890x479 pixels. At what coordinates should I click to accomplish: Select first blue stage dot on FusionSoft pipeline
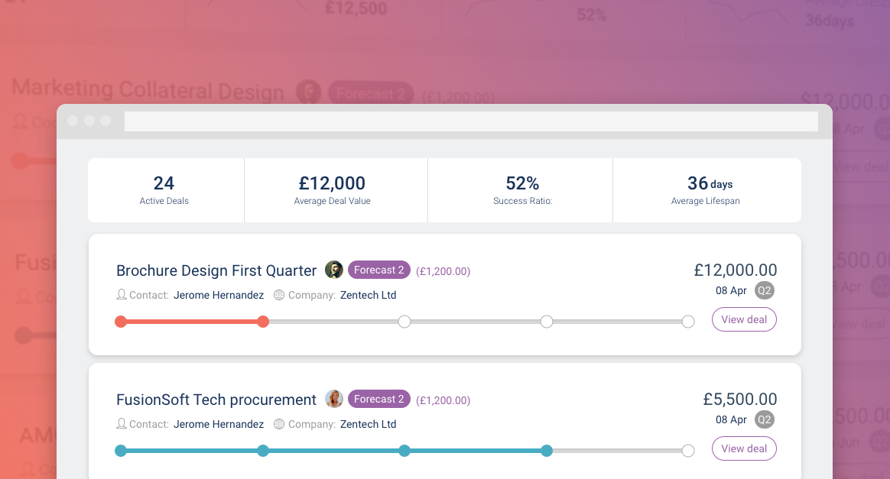[x=121, y=451]
